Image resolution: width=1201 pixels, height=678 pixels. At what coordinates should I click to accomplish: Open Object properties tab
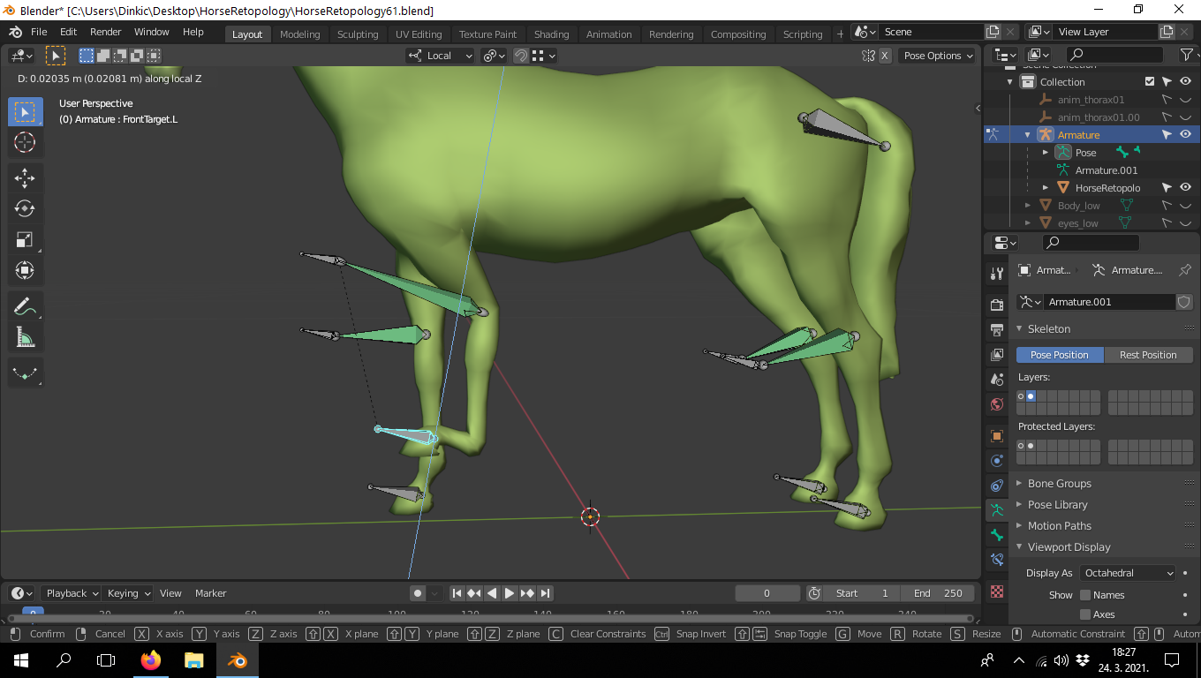coord(997,436)
